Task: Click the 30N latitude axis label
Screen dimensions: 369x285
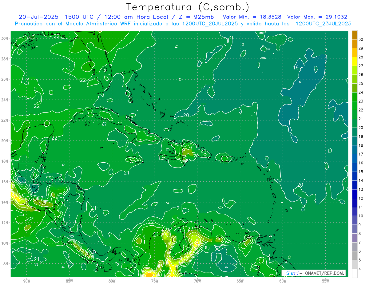Action: tap(5, 38)
